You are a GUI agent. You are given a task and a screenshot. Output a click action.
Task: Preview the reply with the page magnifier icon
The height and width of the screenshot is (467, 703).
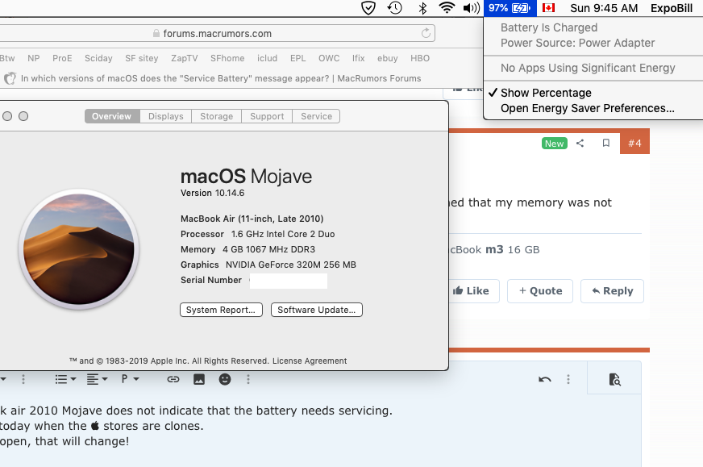(x=614, y=380)
